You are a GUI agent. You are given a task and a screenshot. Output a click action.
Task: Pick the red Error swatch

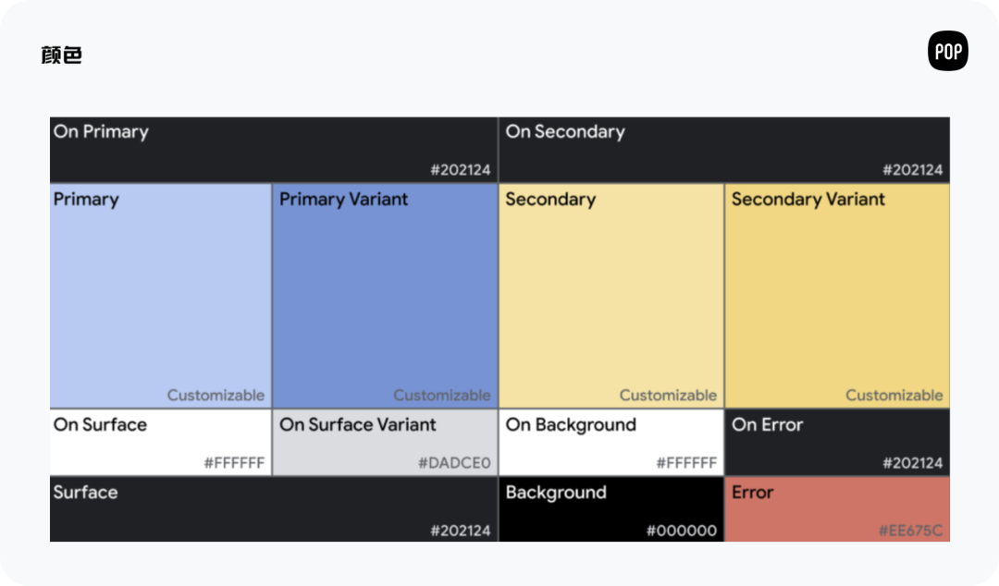(x=837, y=509)
